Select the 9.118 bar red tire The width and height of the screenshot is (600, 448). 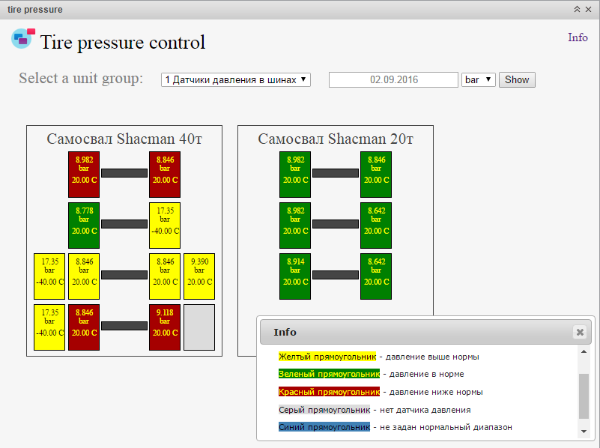click(x=165, y=327)
